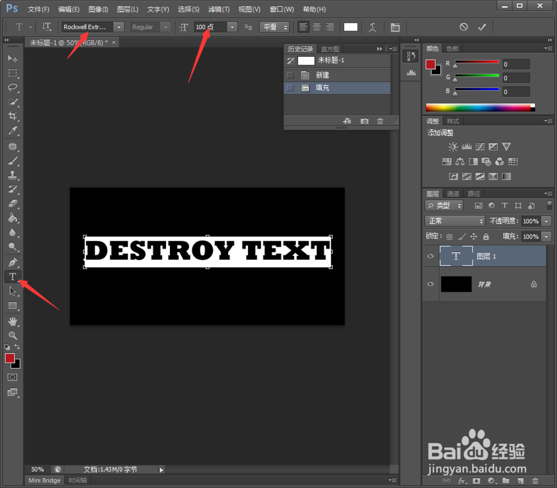Click the create warped text icon
Viewport: 557px width, 488px height.
point(372,27)
